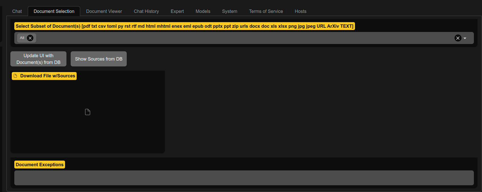Select the 'All' chip in the subset field

(x=22, y=38)
